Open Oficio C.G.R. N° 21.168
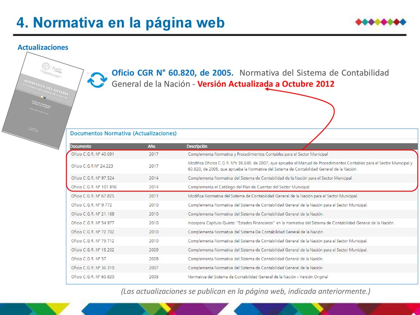The height and width of the screenshot is (315, 420). click(x=92, y=214)
